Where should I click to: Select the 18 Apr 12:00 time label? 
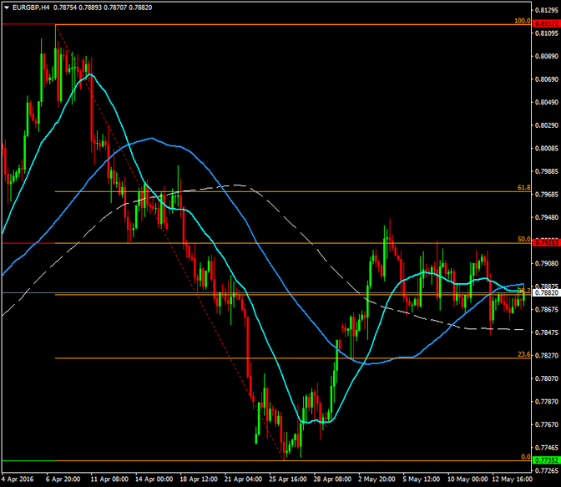(198, 479)
